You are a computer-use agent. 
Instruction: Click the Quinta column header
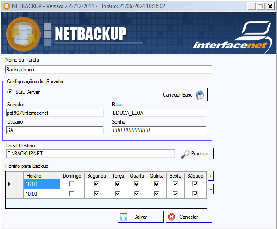click(x=157, y=176)
